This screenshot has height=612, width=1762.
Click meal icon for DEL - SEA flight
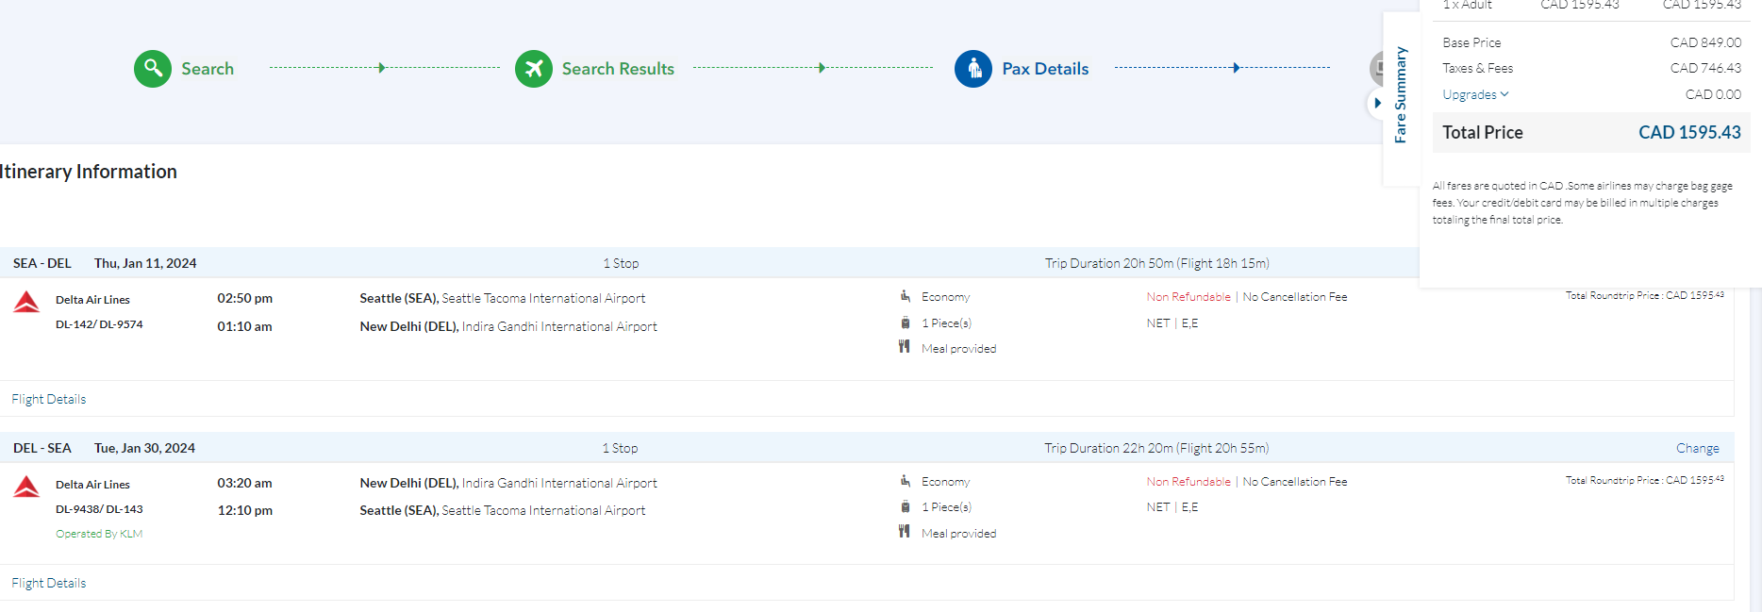pos(904,532)
